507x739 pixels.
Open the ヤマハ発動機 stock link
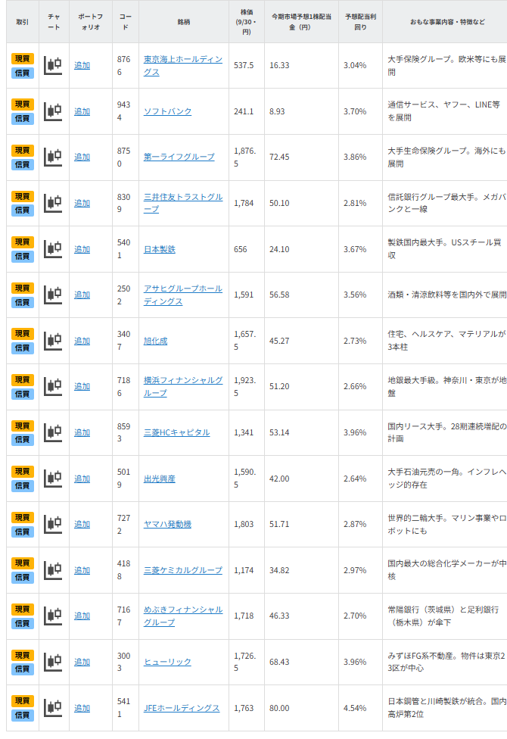tap(167, 524)
